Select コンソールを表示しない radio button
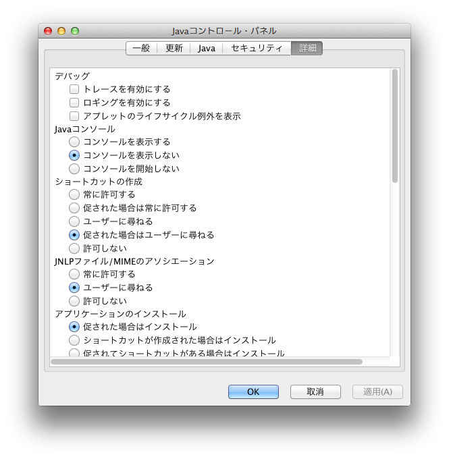 click(74, 155)
